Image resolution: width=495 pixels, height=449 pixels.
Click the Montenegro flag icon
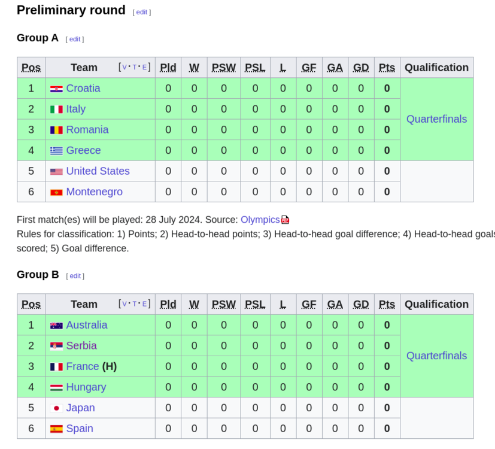tap(56, 192)
